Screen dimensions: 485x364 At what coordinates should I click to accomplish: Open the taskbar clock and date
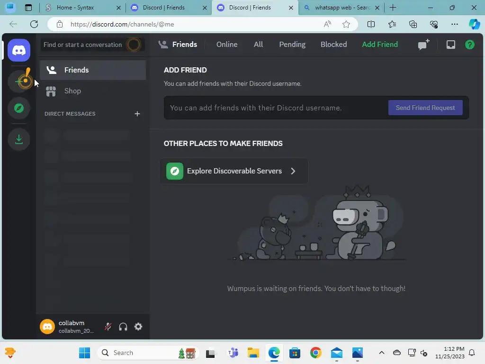coord(450,353)
